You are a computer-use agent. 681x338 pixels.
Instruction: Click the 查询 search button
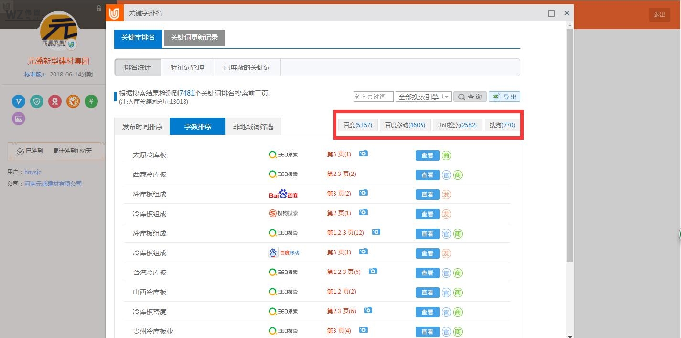point(470,97)
